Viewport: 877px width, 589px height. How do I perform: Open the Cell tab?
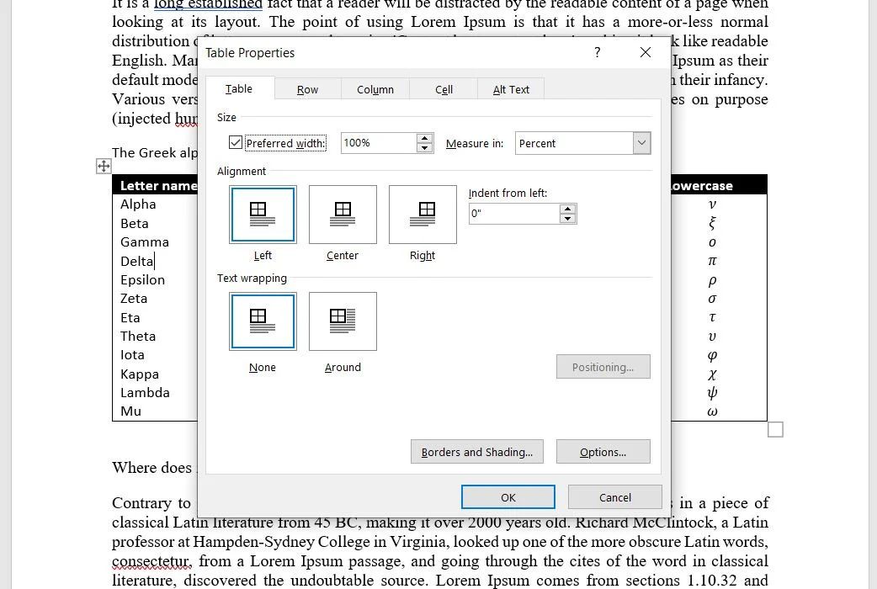444,88
